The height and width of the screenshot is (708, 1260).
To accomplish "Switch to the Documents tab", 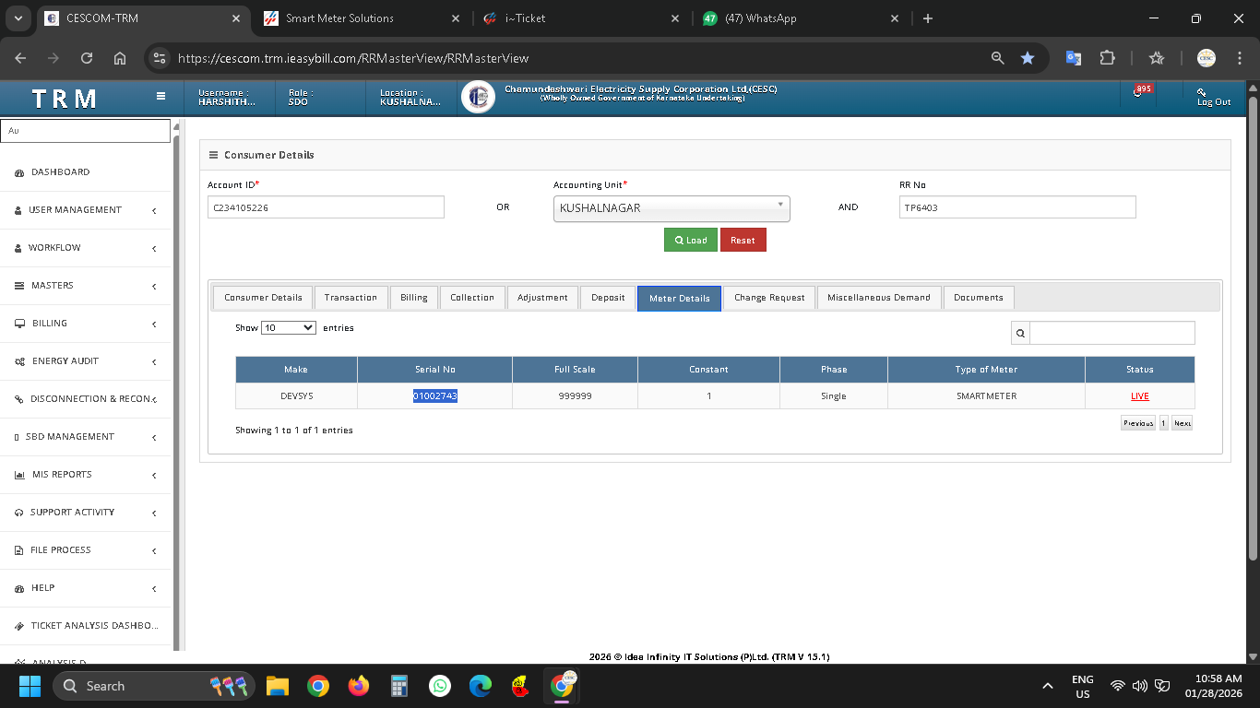I will tap(978, 298).
